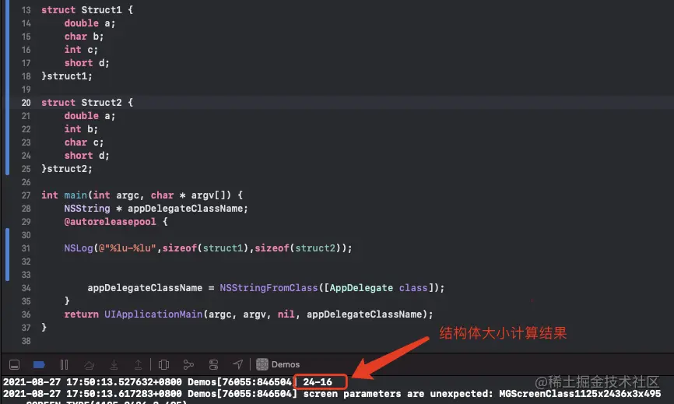Click '}struct1;' on line 18
This screenshot has height=404, width=674.
coord(67,76)
